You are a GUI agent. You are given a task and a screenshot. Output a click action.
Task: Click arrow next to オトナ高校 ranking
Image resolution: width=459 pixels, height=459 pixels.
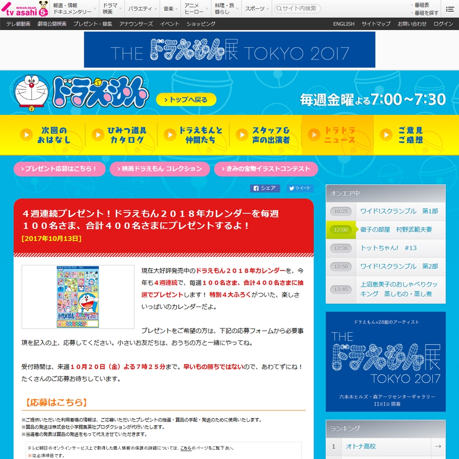438,446
